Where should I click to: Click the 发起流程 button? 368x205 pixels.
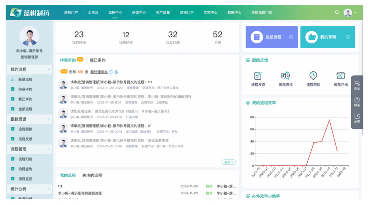[x=272, y=37]
